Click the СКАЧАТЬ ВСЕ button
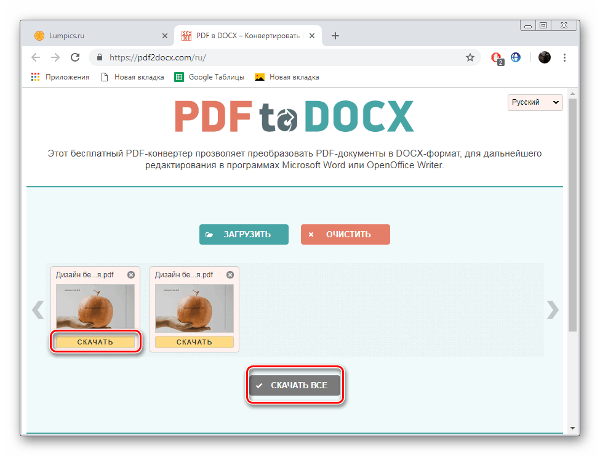Screen dimensions: 600x456 (295, 385)
